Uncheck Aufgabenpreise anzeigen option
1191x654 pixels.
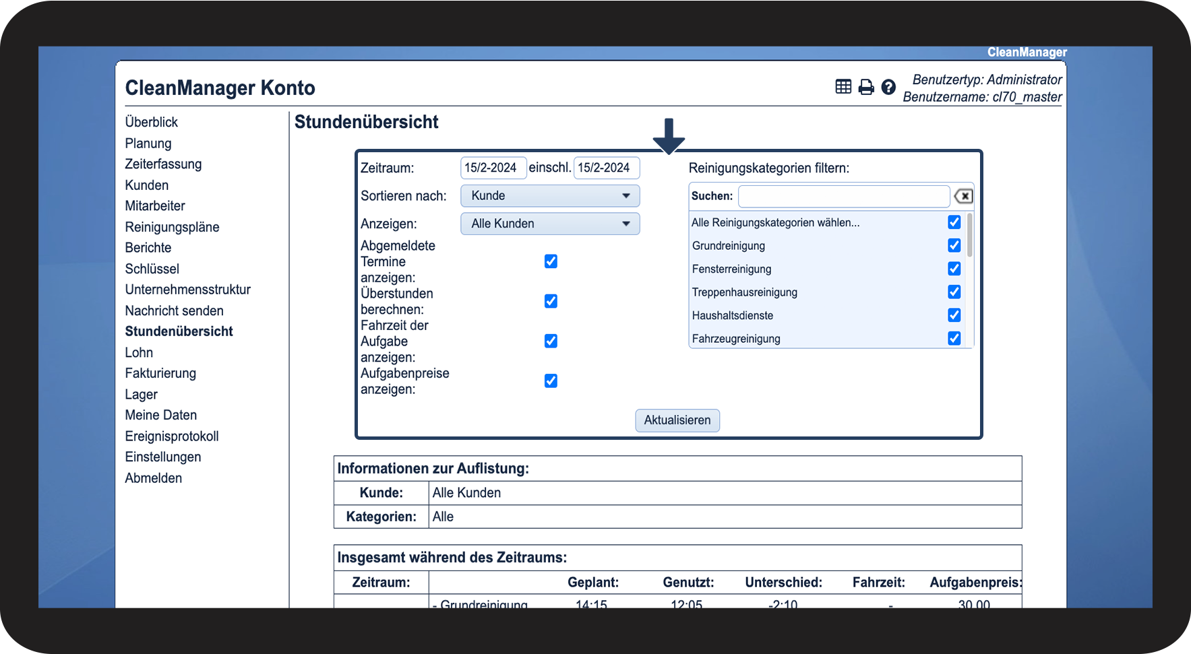coord(551,381)
